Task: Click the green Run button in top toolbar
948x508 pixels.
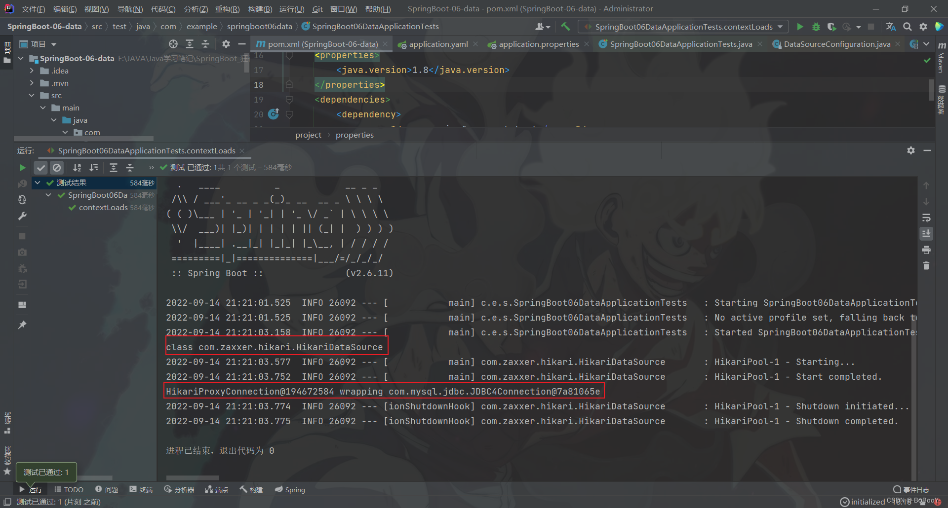Action: (x=800, y=27)
